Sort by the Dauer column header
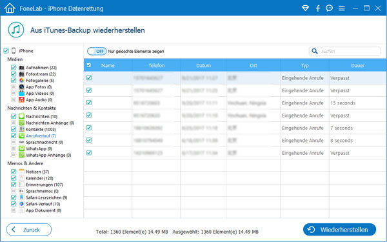This screenshot has height=242, width=387. click(x=357, y=65)
